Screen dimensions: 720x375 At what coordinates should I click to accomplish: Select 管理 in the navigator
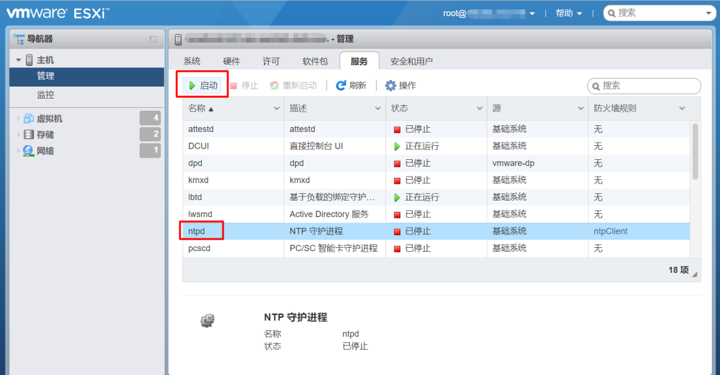coord(87,77)
